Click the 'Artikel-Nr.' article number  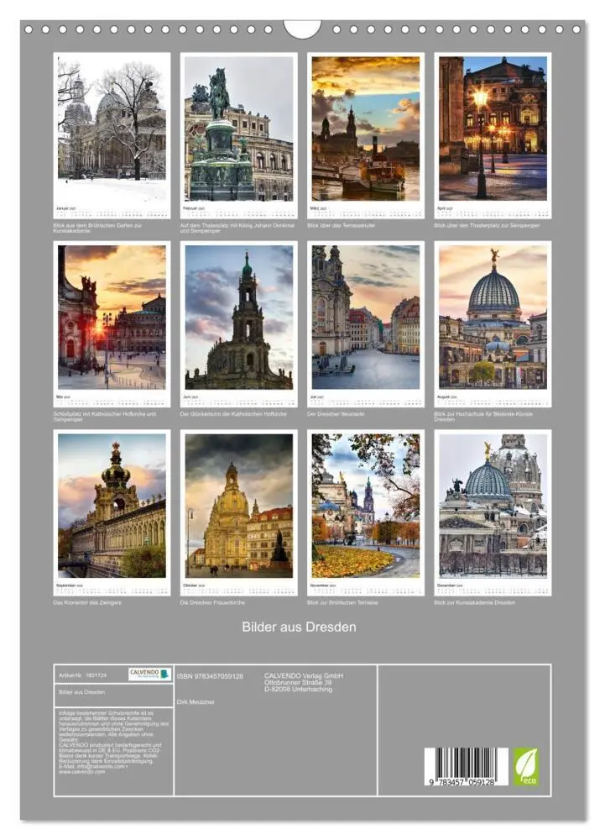click(x=82, y=675)
